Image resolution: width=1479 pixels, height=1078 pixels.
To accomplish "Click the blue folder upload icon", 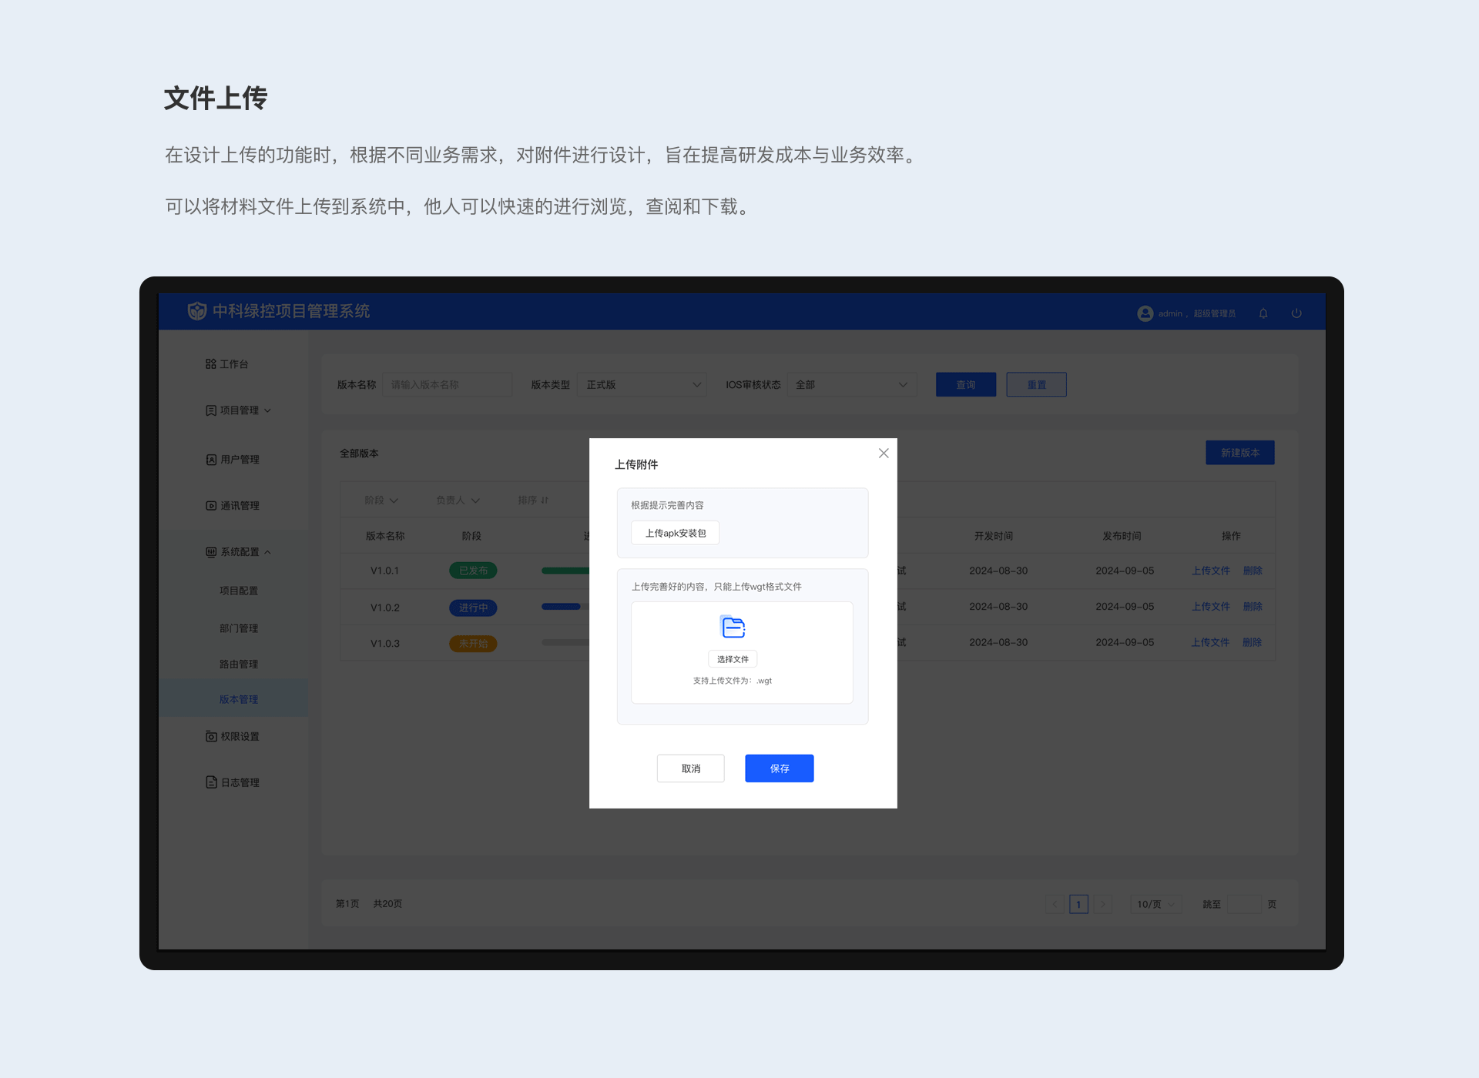I will [733, 627].
